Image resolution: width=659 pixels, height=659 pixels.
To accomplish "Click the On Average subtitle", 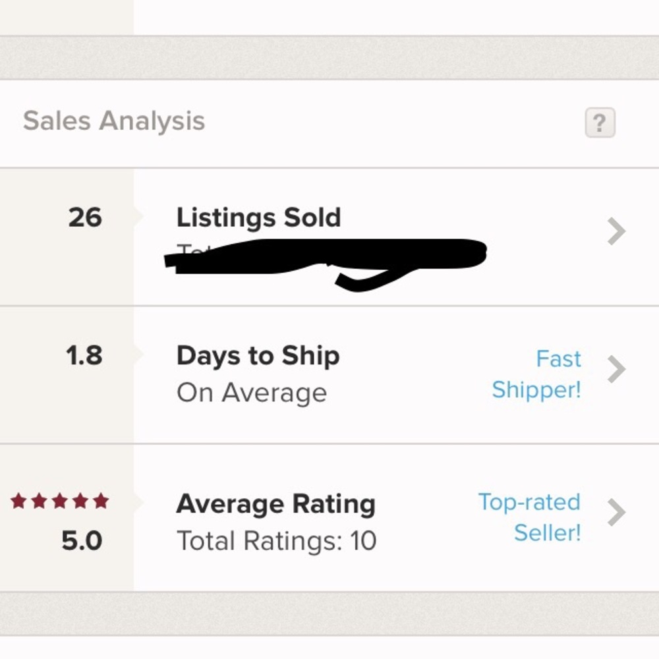I will [251, 393].
